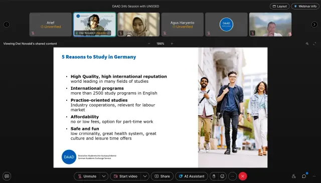
Task: Select Agus Haryanto's participant tile
Action: coord(183,25)
